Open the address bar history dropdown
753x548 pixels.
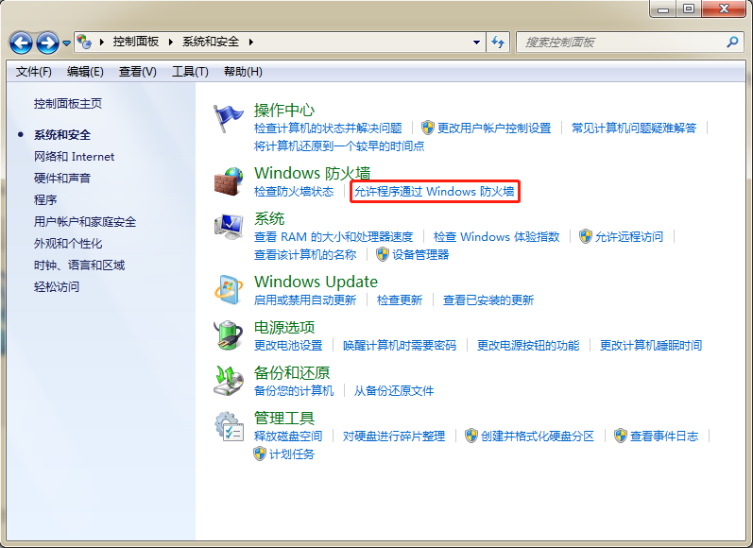point(476,43)
